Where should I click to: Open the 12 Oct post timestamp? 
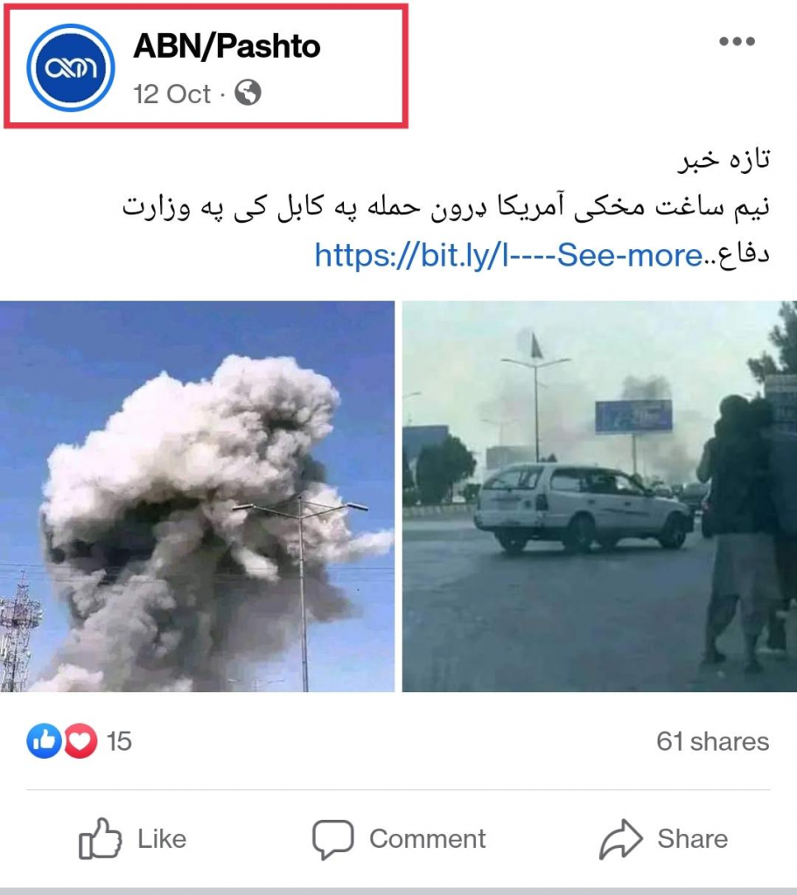point(172,94)
